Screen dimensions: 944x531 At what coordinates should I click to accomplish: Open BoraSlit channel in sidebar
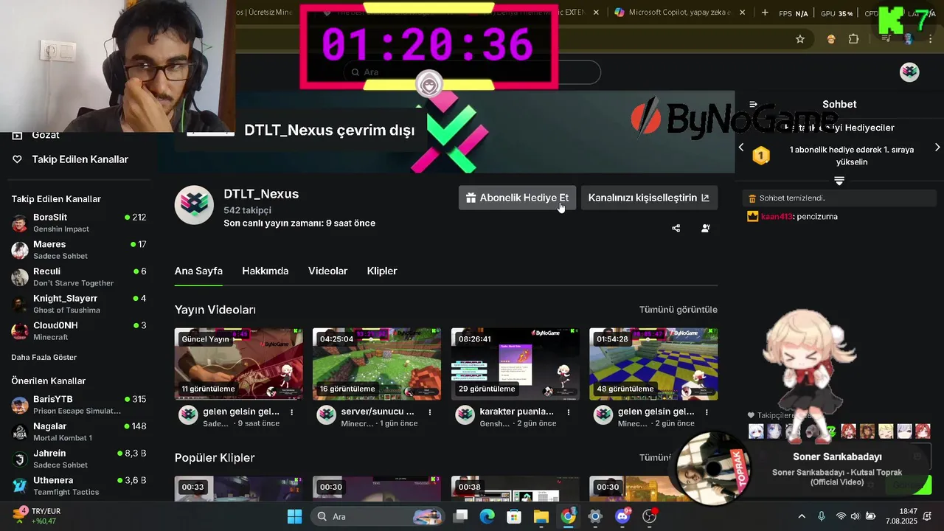[x=78, y=223]
